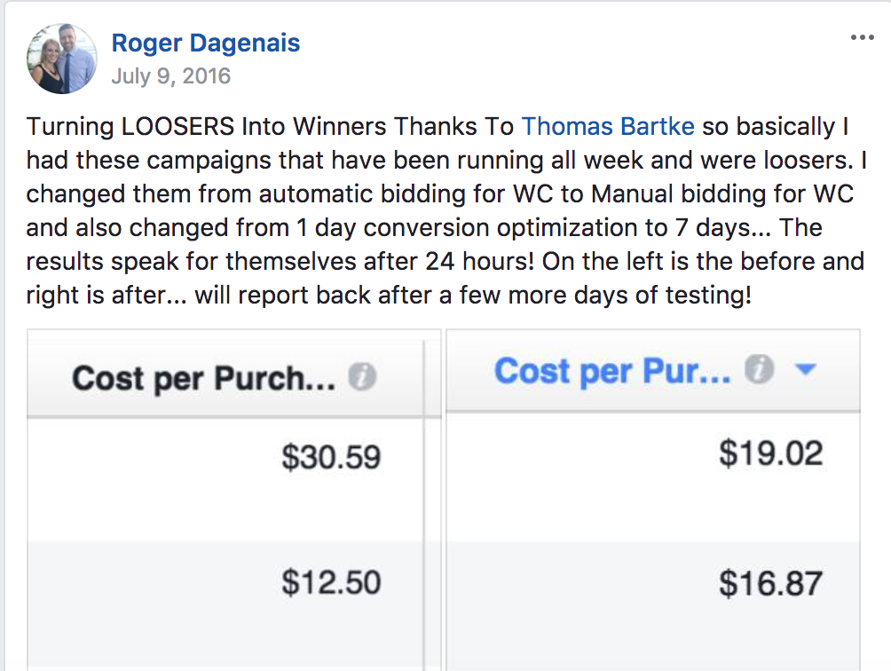This screenshot has width=891, height=671.
Task: Select the $19.02 cost cell
Action: (770, 454)
